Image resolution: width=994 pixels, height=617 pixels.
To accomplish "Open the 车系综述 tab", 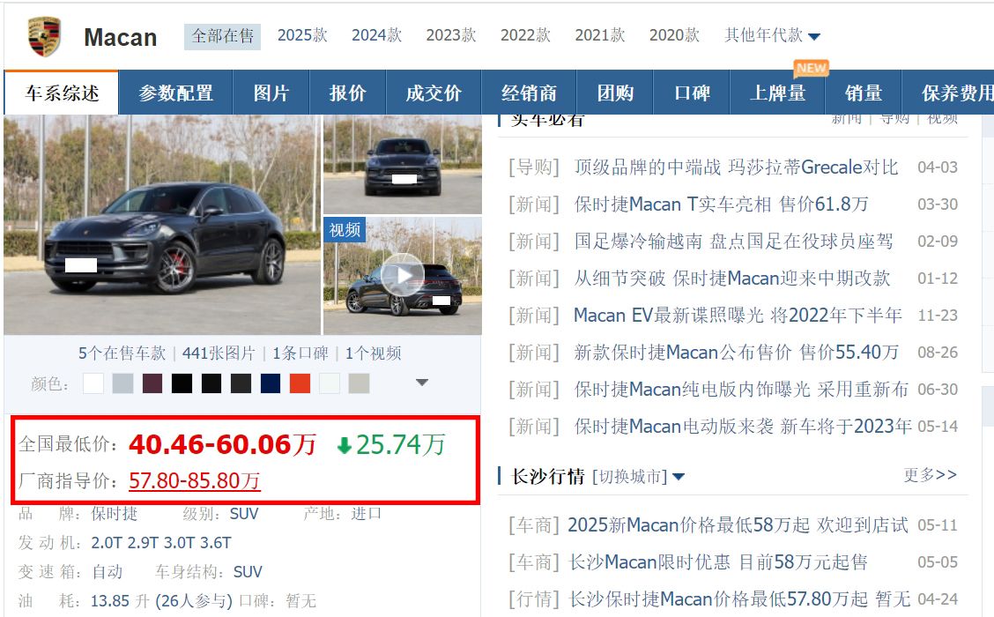I will (62, 93).
